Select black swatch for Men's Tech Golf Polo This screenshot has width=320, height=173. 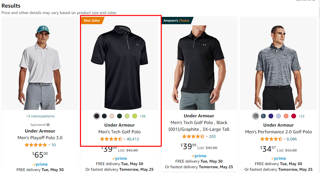click(x=97, y=116)
